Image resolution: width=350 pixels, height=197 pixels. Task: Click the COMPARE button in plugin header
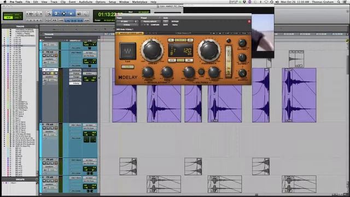155,25
